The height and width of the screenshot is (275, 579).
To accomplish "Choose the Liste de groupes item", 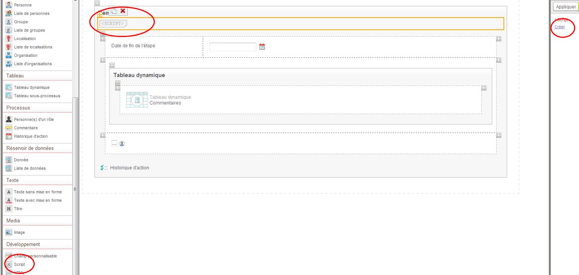I will [x=25, y=30].
